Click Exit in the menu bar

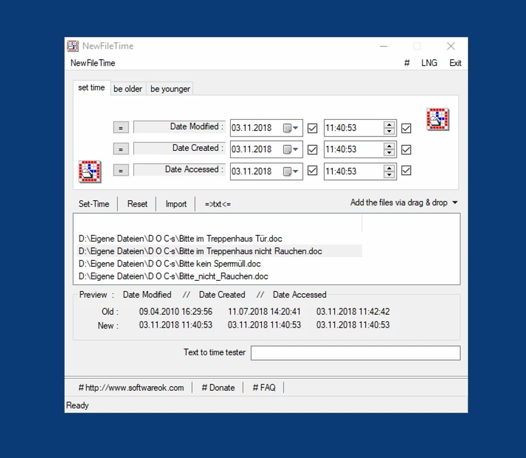455,63
